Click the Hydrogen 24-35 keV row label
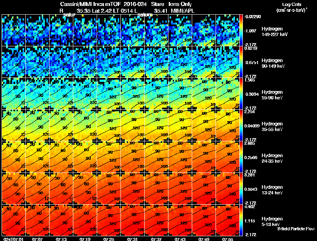This screenshot has height=241, width=317. pos(272,158)
